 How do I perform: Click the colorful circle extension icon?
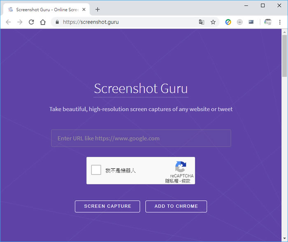point(228,22)
